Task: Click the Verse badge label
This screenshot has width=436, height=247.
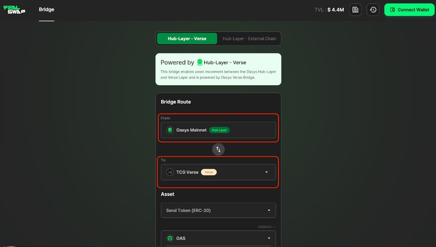Action: [209, 172]
